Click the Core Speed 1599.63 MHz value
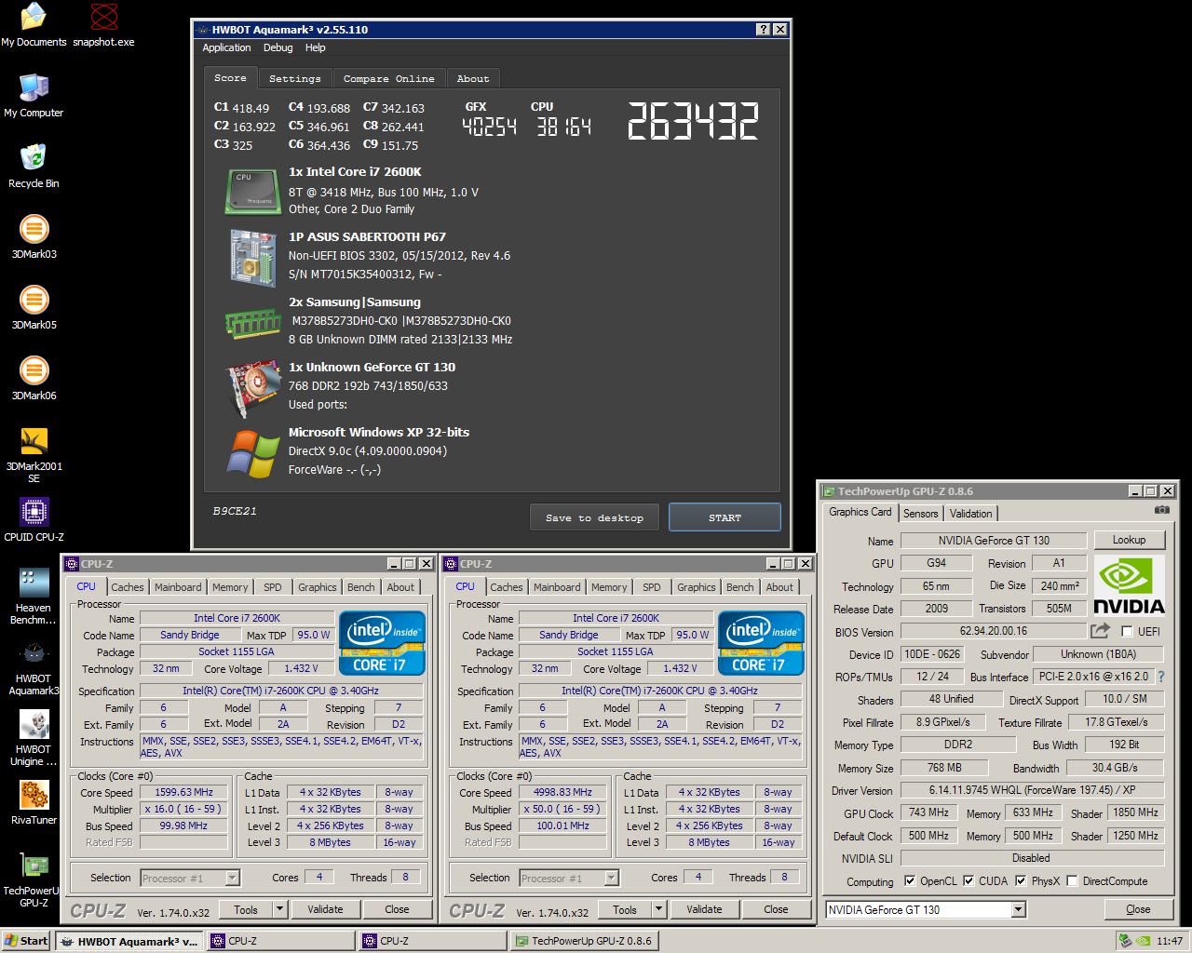This screenshot has height=953, width=1192. pos(183,792)
